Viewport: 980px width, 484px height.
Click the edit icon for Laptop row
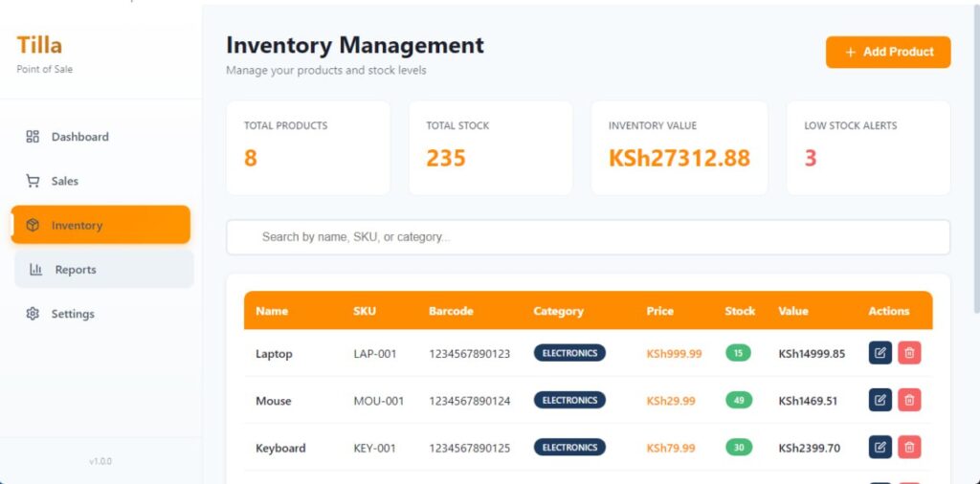point(880,353)
